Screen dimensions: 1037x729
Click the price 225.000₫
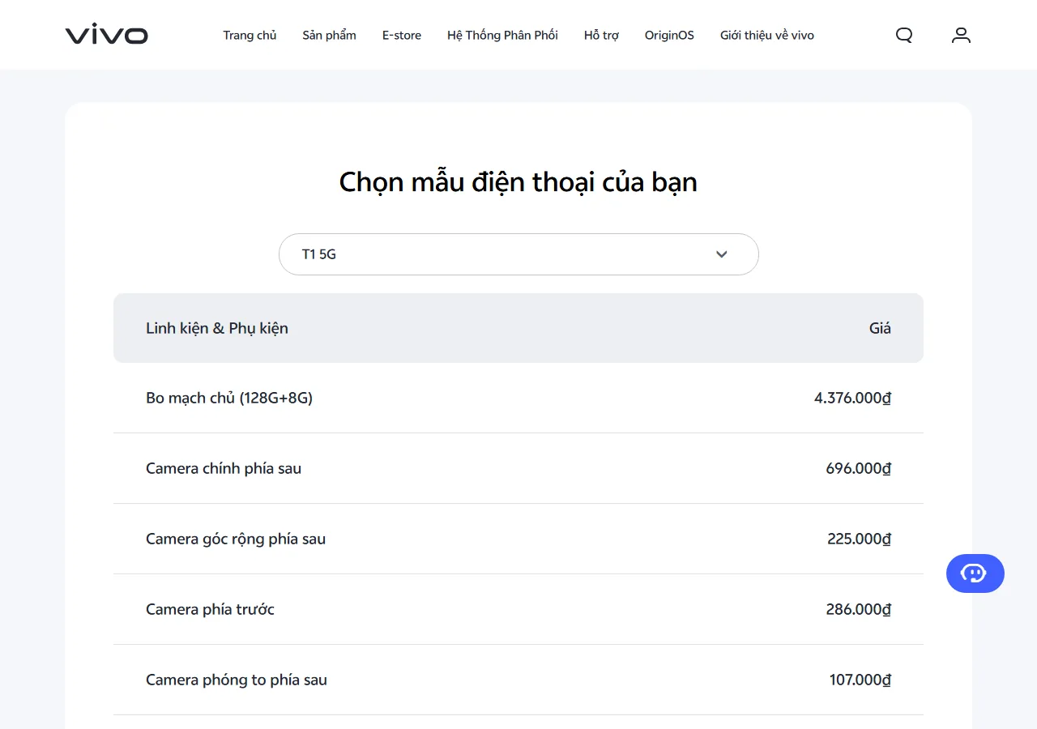coord(859,539)
